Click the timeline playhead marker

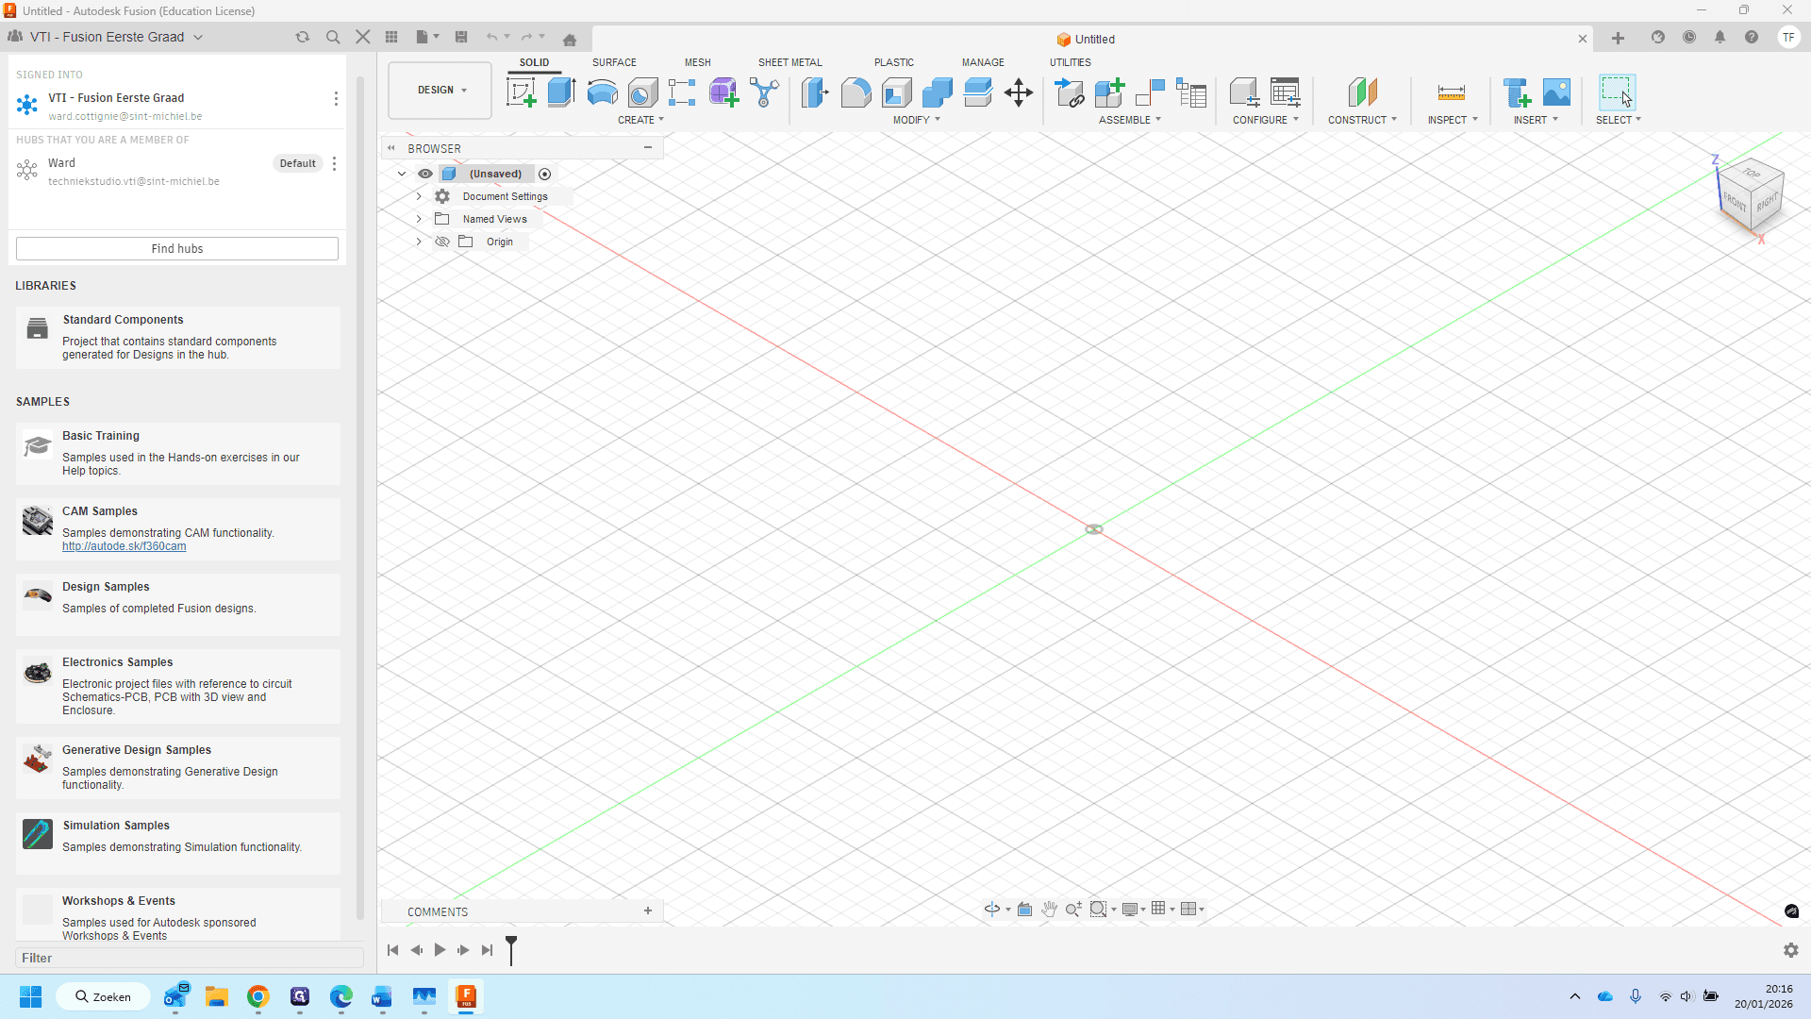(x=511, y=949)
